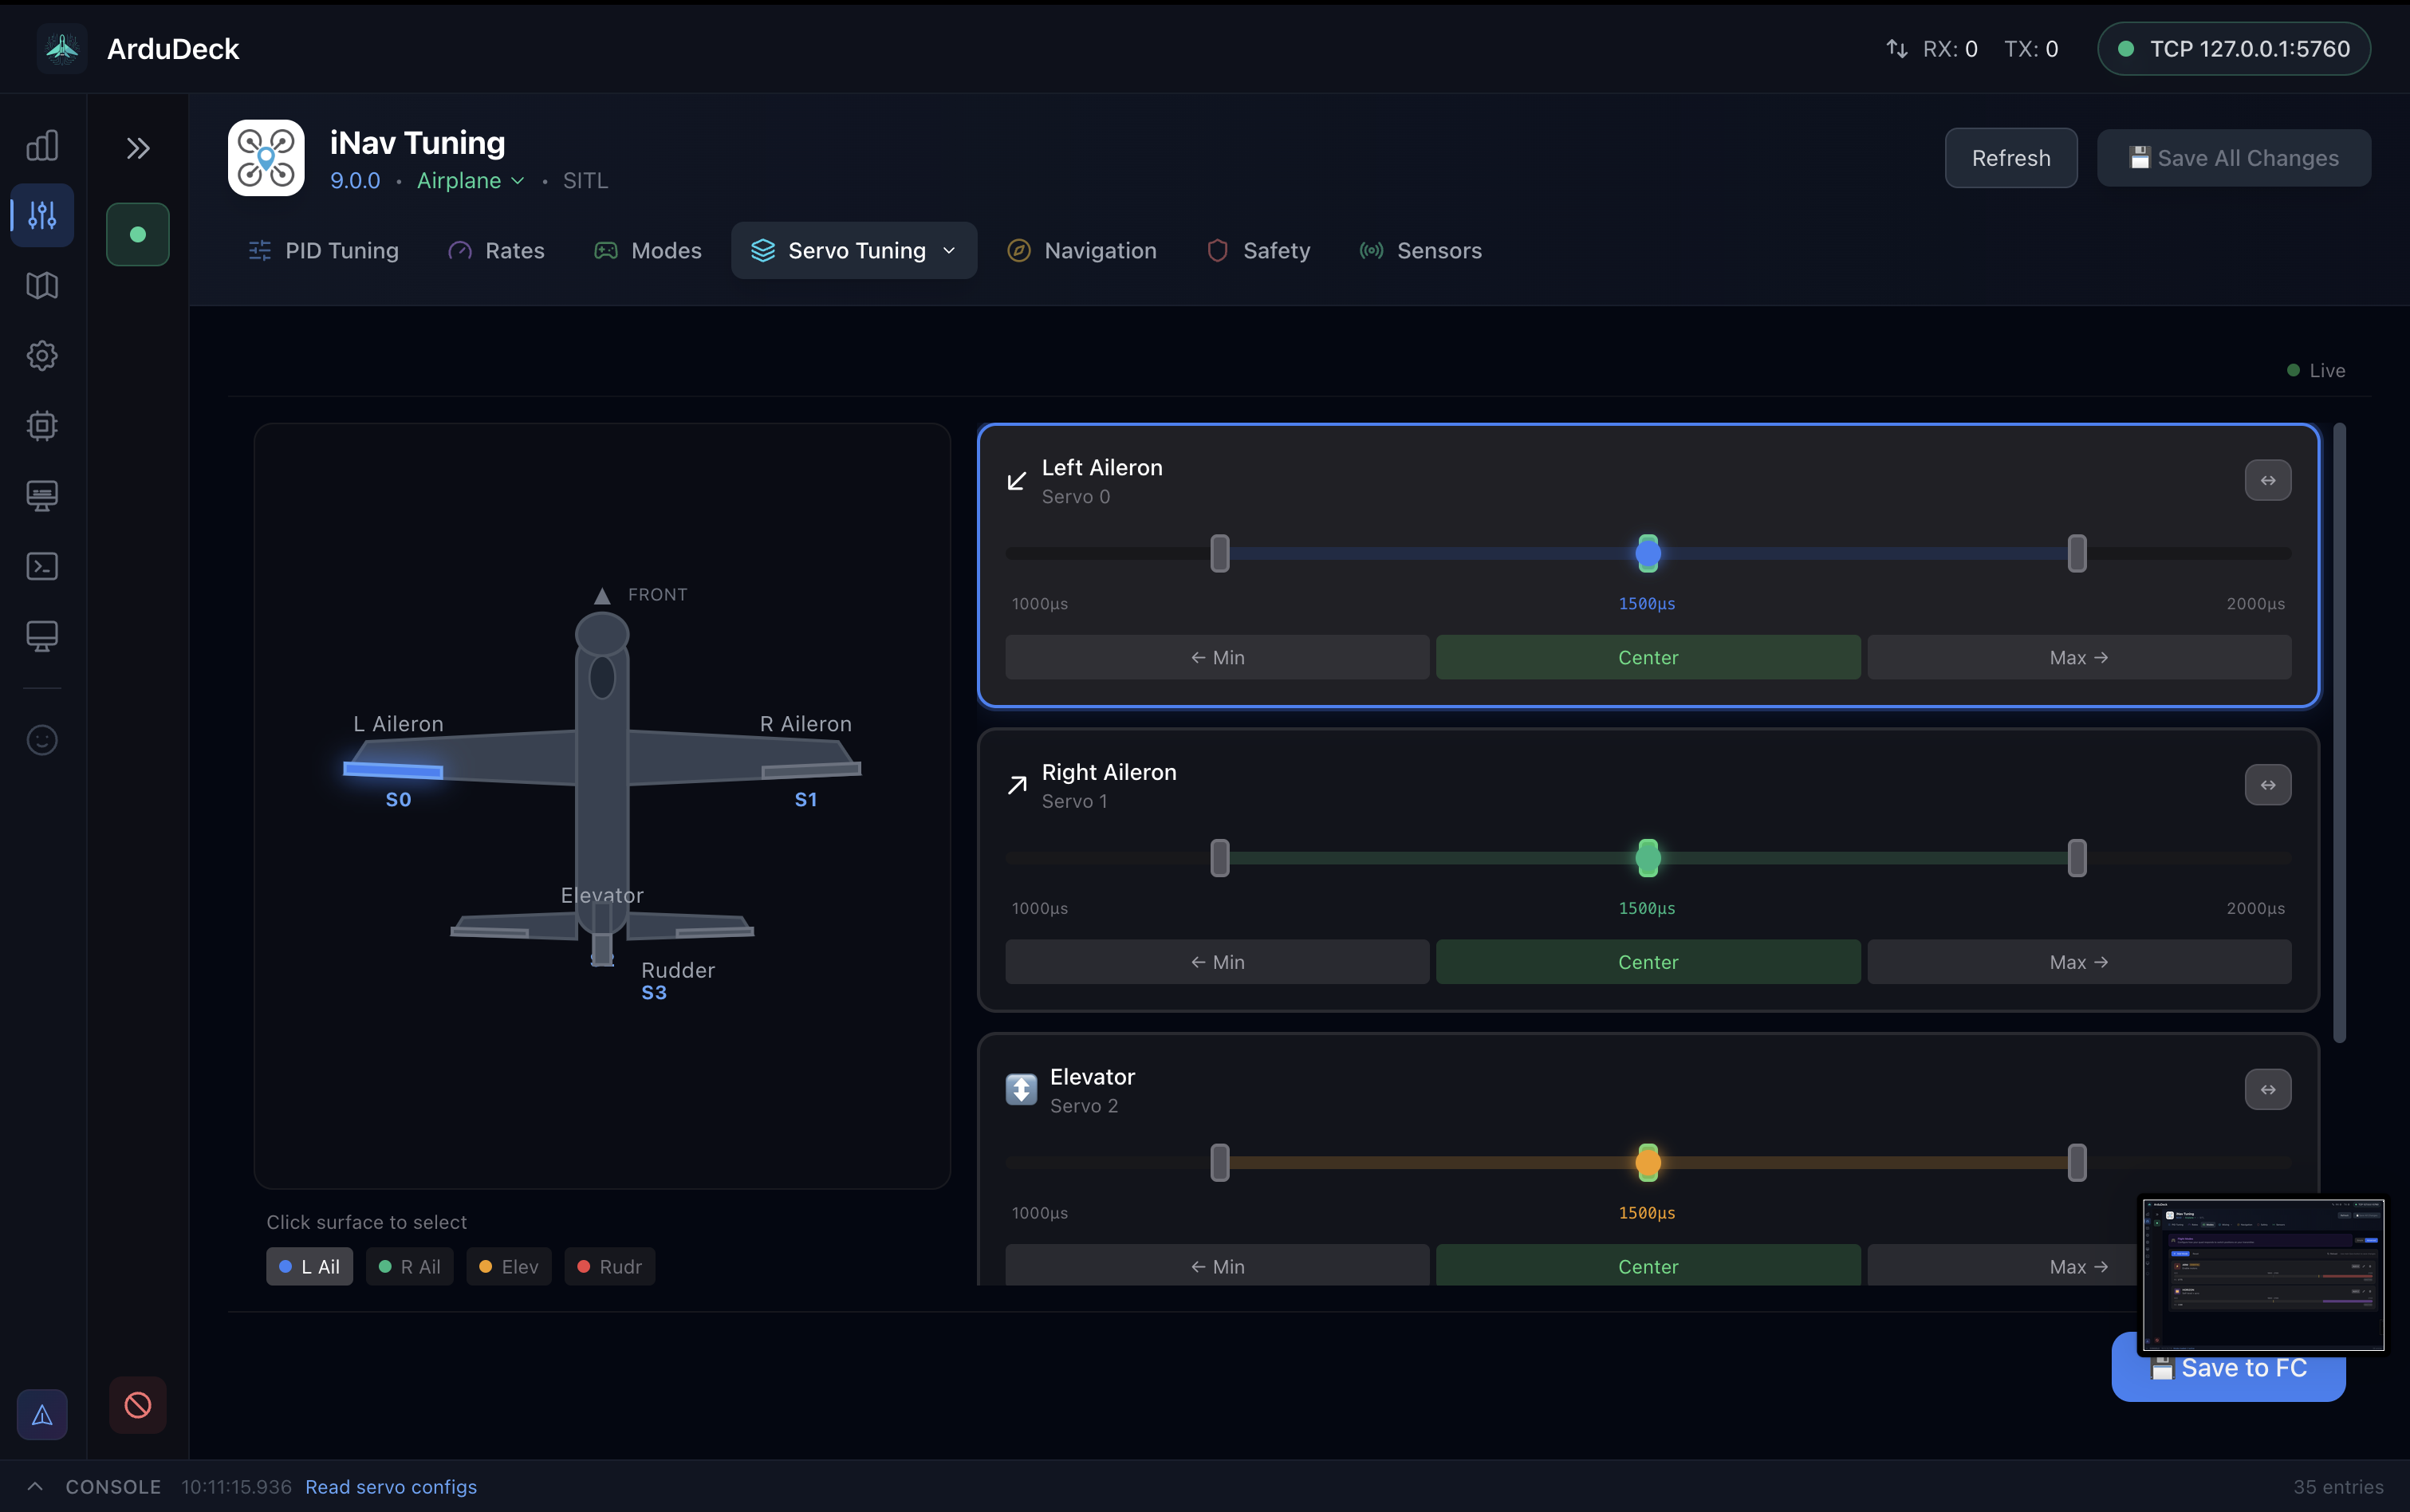Click the triangle icon at sidebar bottom

click(x=42, y=1415)
